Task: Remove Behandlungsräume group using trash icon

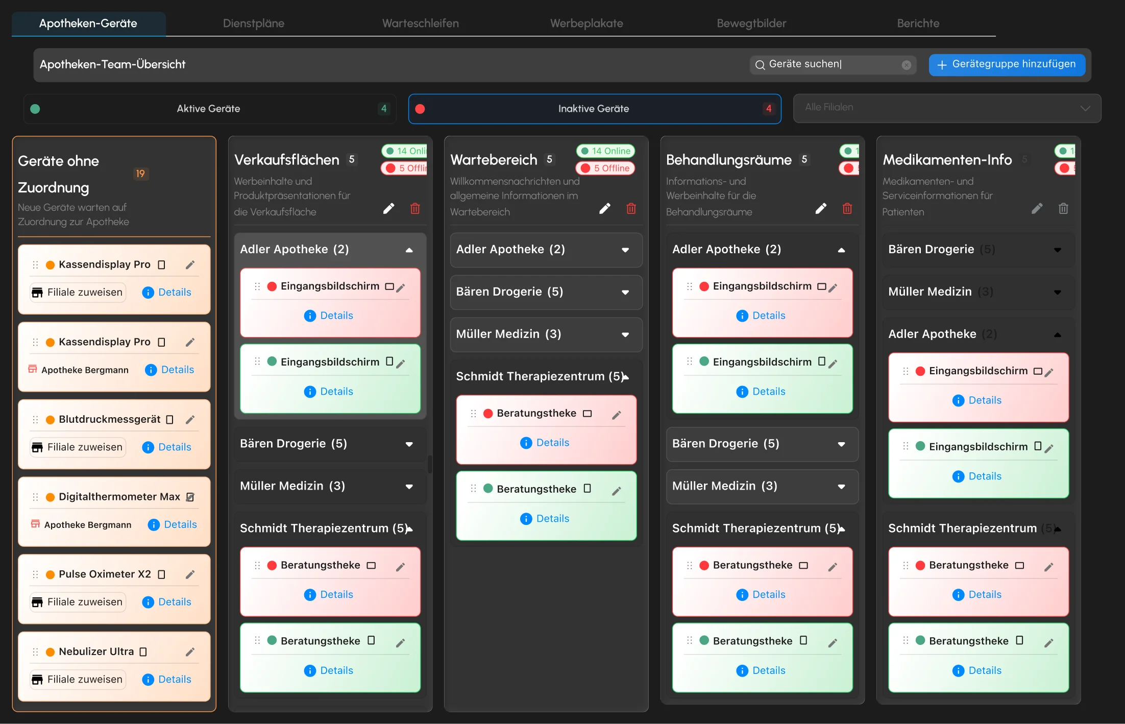Action: [847, 208]
